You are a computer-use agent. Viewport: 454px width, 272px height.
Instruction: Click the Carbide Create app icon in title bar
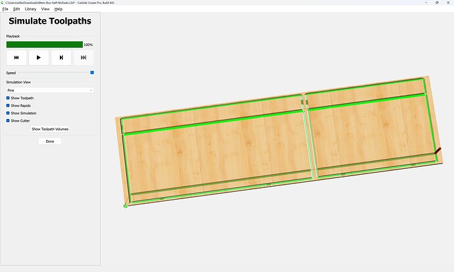(3, 3)
